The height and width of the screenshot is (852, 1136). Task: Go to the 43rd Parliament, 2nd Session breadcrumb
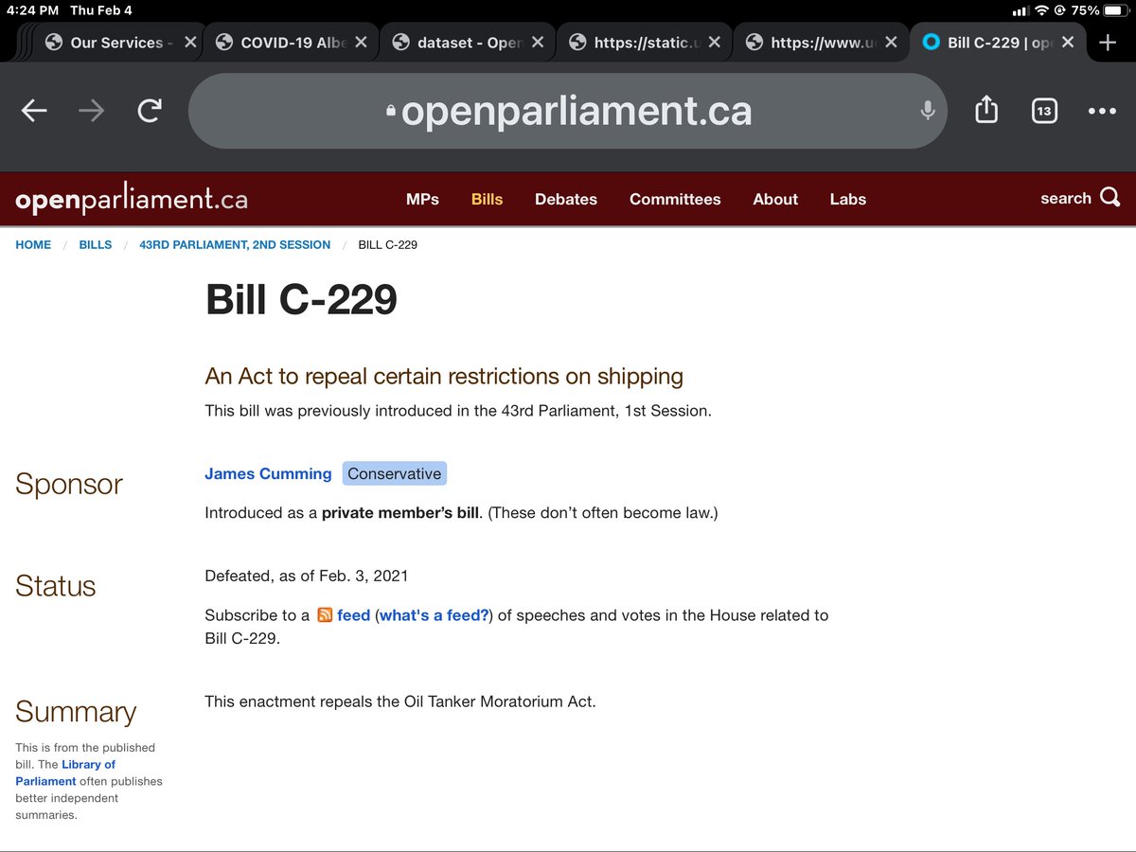click(235, 244)
